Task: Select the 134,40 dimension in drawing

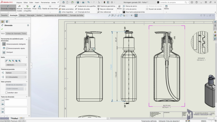Action: point(116,75)
